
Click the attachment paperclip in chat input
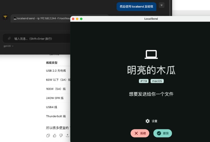(9, 38)
